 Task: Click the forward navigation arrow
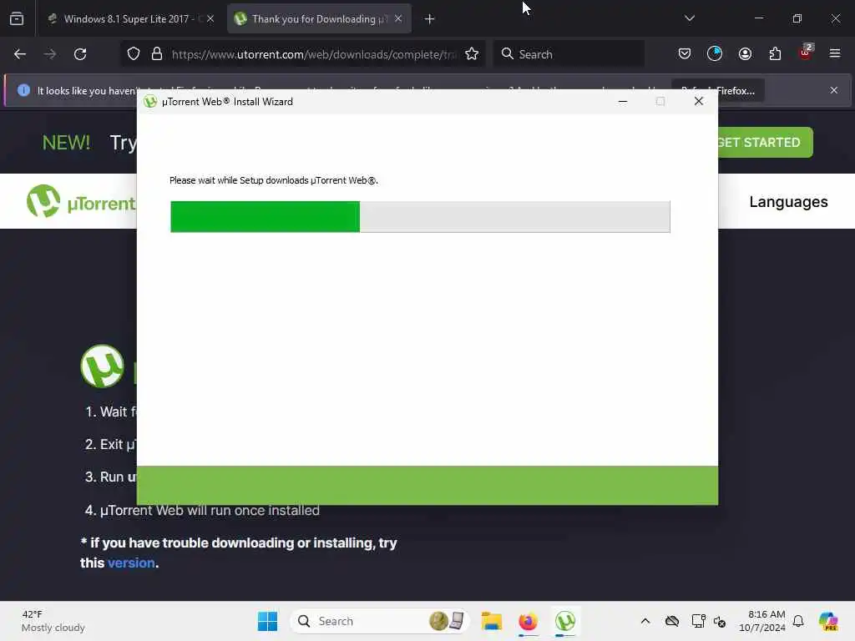50,54
